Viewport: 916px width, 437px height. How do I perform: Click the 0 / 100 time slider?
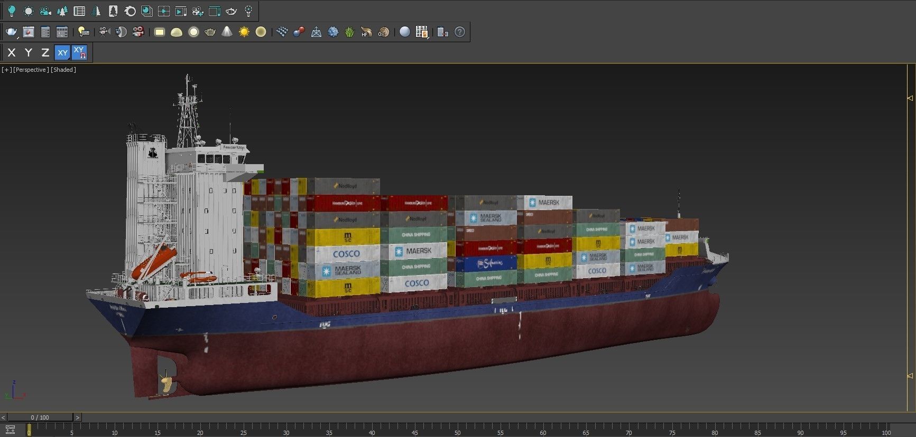[x=40, y=417]
